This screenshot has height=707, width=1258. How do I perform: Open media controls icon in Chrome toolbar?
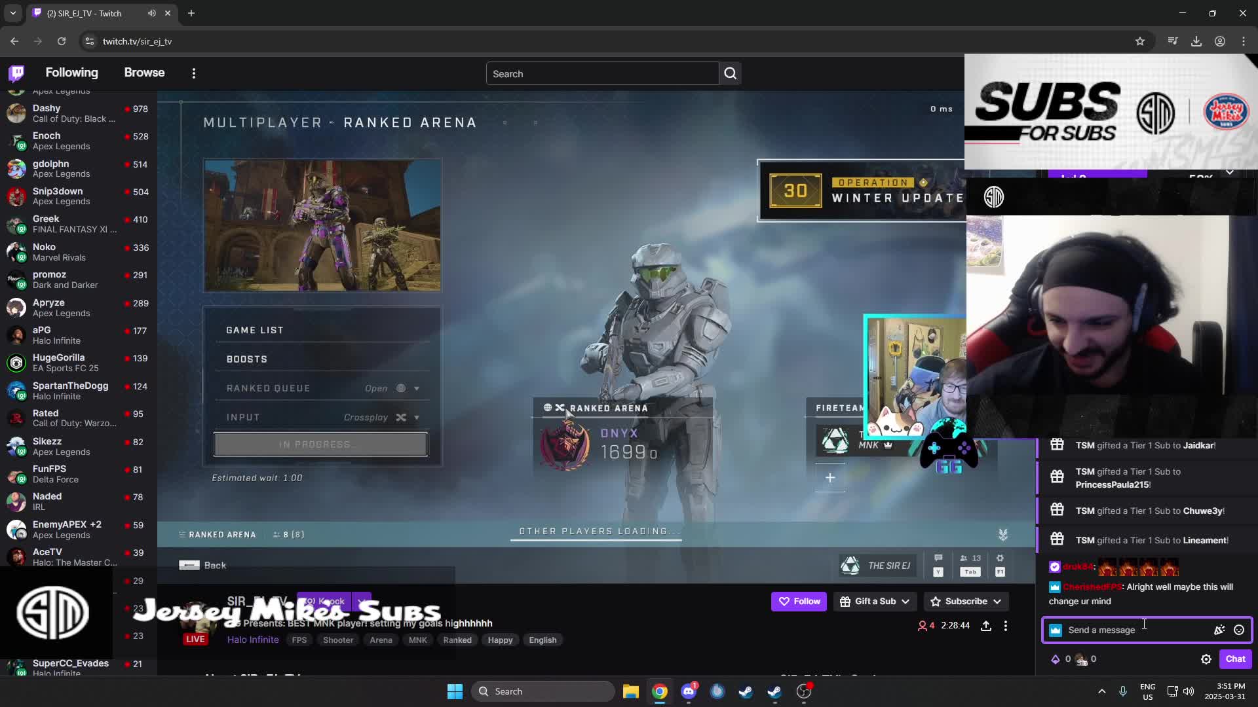1172,41
